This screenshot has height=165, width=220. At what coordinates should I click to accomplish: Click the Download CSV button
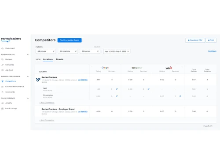[195, 40]
